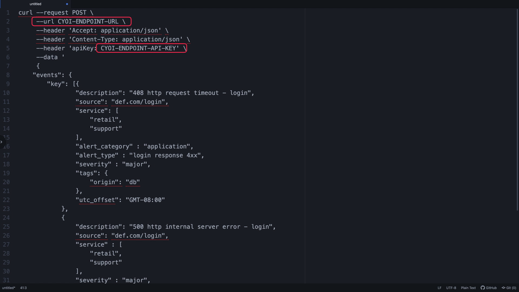
Task: Open the Git (0) panel icon
Action: tap(509, 288)
